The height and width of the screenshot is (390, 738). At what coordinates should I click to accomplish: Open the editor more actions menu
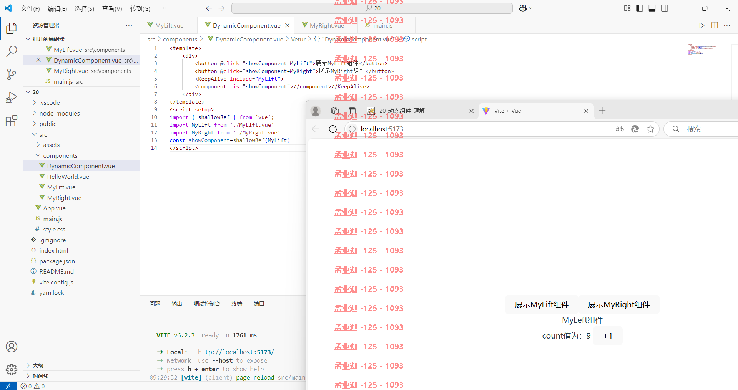tap(727, 25)
